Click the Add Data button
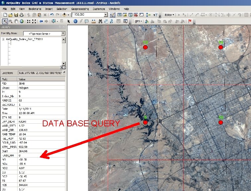 click(x=64, y=15)
